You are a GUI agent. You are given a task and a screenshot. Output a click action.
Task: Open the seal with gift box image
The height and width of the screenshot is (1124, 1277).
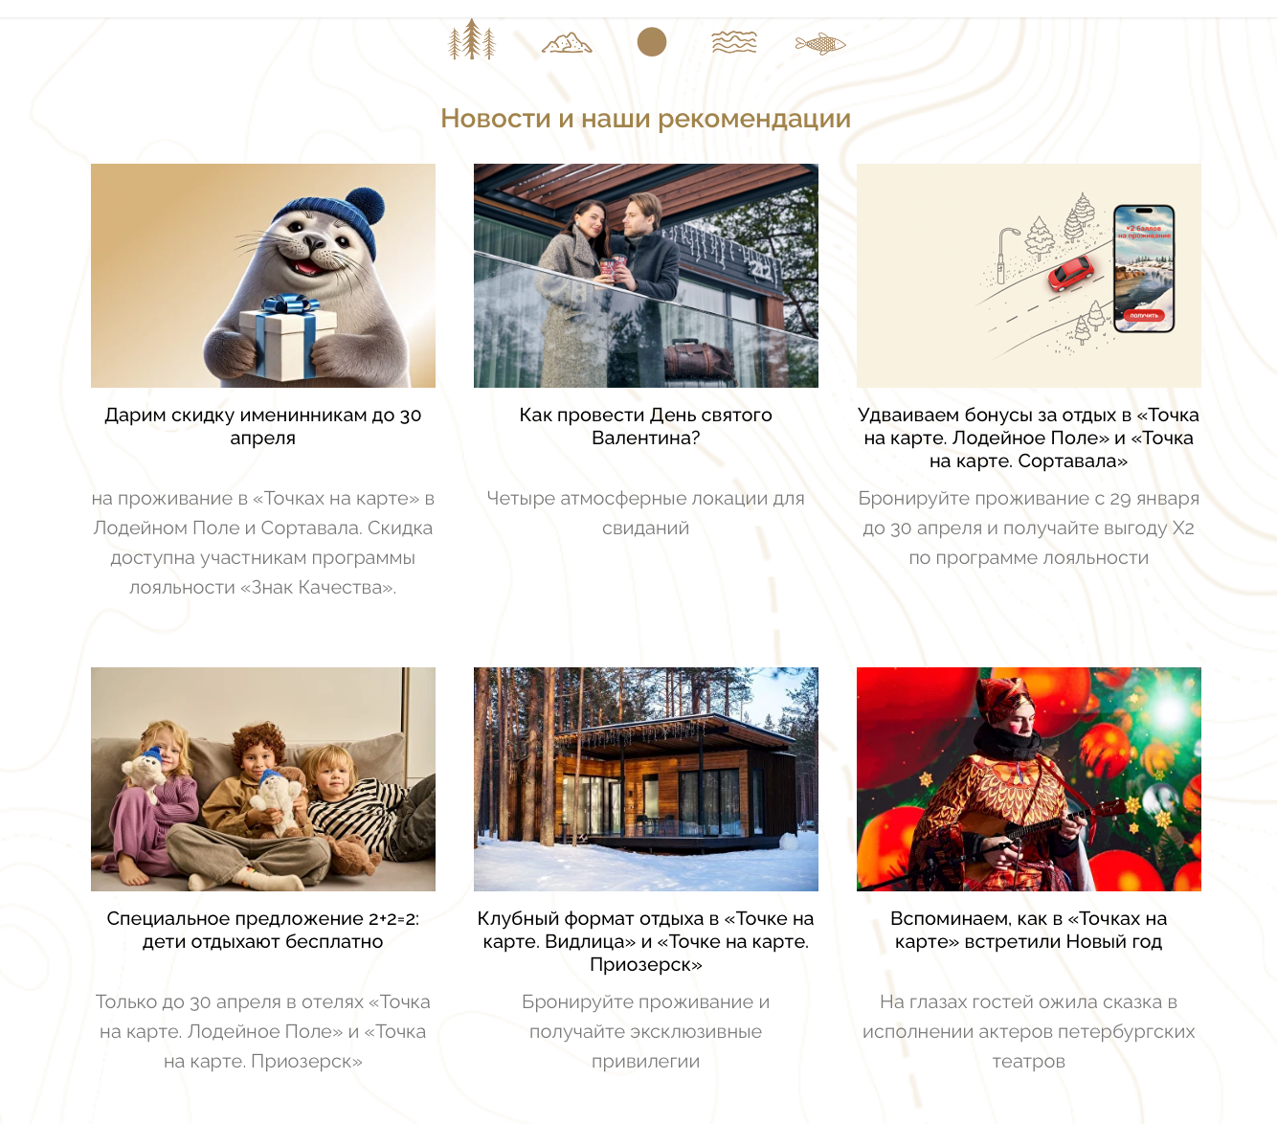click(263, 276)
